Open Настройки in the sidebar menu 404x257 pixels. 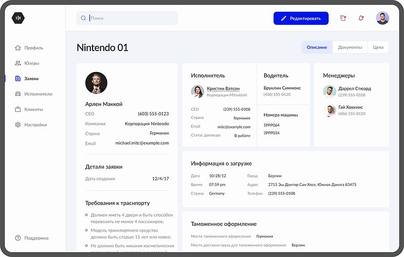coord(36,125)
